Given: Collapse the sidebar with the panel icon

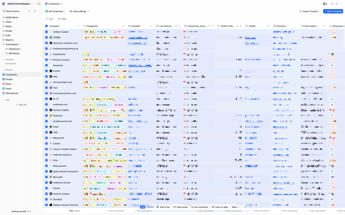Looking at the screenshot, I should tap(39, 4).
